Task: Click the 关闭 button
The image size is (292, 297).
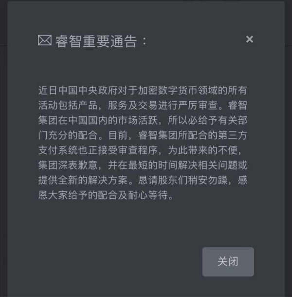Action: tap(228, 262)
